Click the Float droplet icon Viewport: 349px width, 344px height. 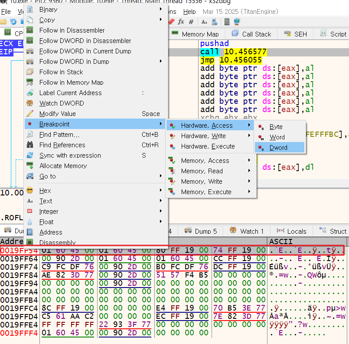[x=30, y=222]
